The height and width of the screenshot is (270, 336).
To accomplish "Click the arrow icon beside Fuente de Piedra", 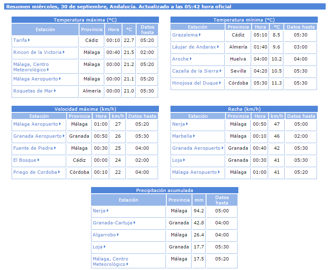I will tap(55, 148).
